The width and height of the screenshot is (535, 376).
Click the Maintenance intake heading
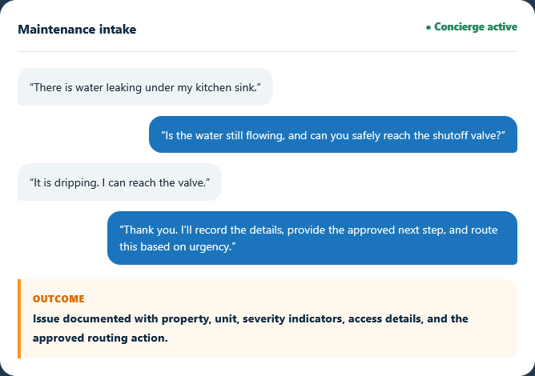[x=77, y=30]
